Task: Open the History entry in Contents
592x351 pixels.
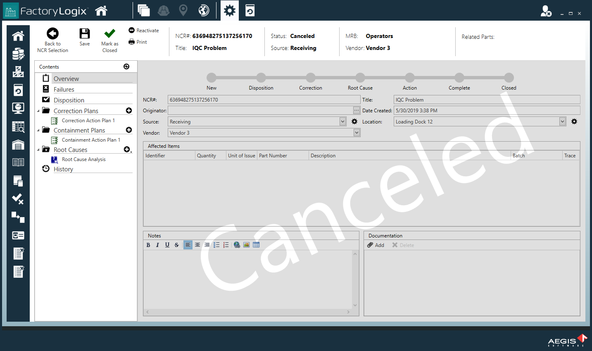Action: pos(63,169)
